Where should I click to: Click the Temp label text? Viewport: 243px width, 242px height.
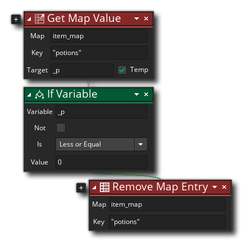pos(139,70)
